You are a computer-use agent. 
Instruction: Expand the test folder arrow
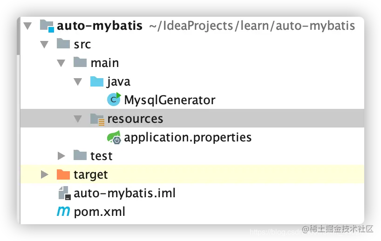(x=61, y=156)
